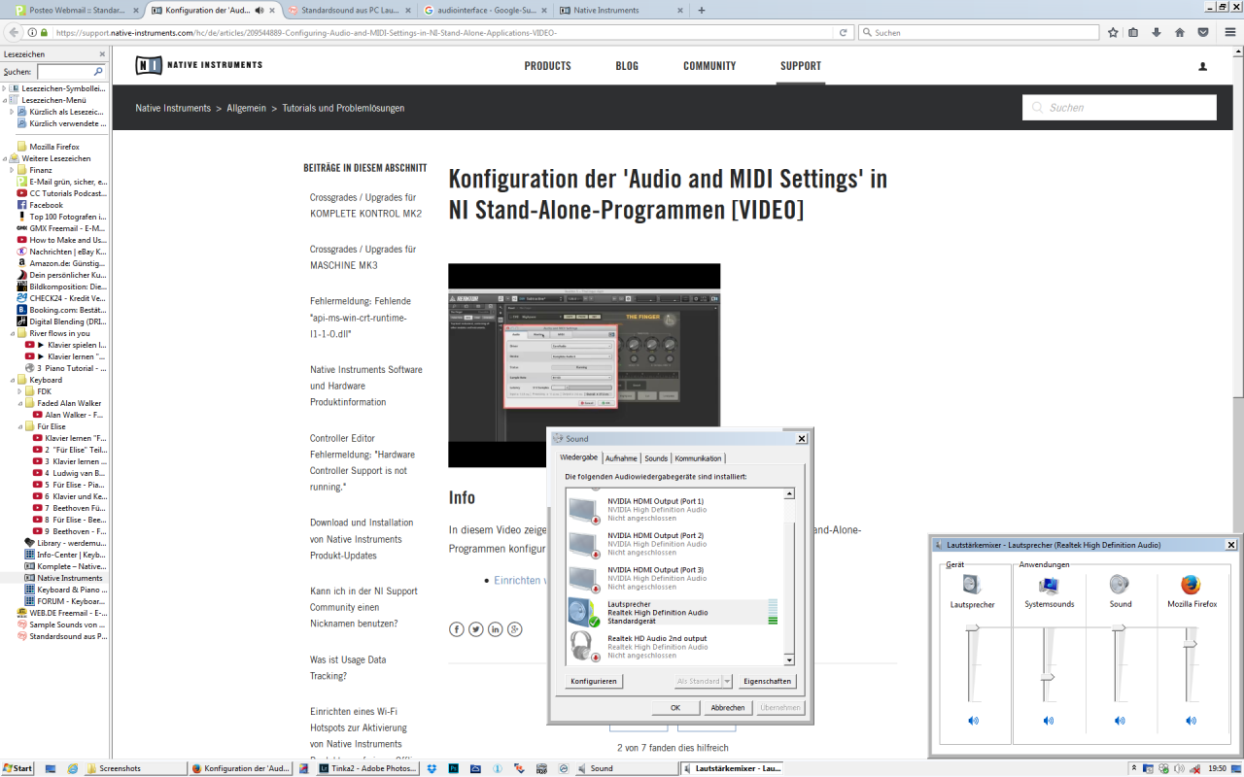Select Realtek HD Audio 2nd output headphones

tap(676, 647)
